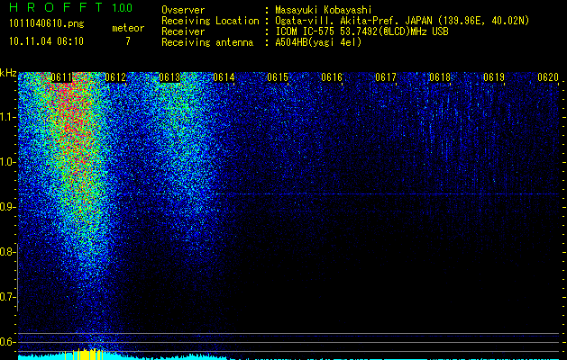Click the date stamp 10.11.04 06:10

(46, 41)
